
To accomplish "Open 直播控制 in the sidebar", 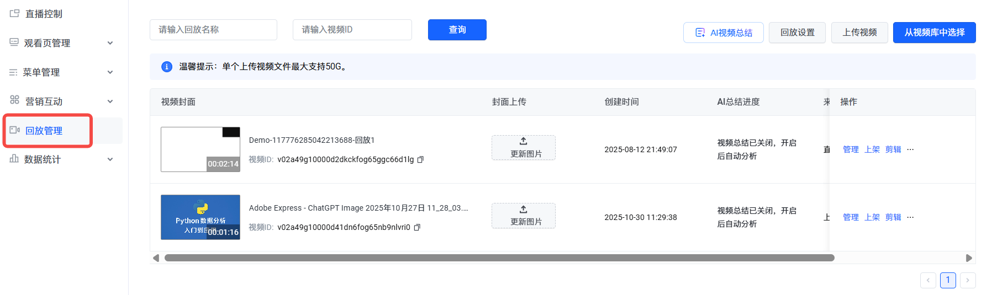I will (44, 14).
